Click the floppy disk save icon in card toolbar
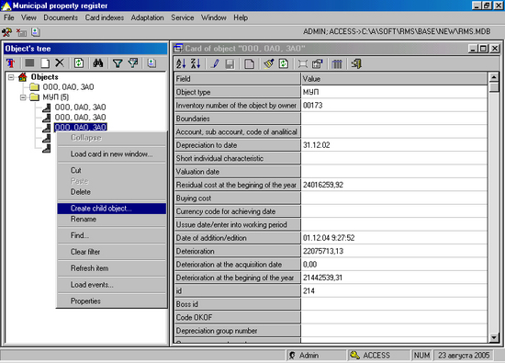Image resolution: width=505 pixels, height=363 pixels. pos(230,63)
